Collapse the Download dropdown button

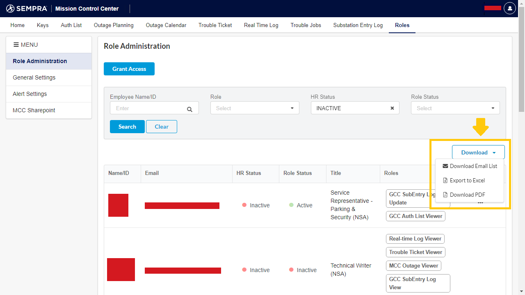tap(478, 152)
